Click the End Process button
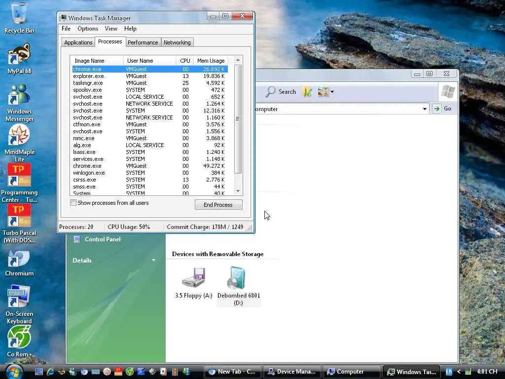 tap(218, 205)
